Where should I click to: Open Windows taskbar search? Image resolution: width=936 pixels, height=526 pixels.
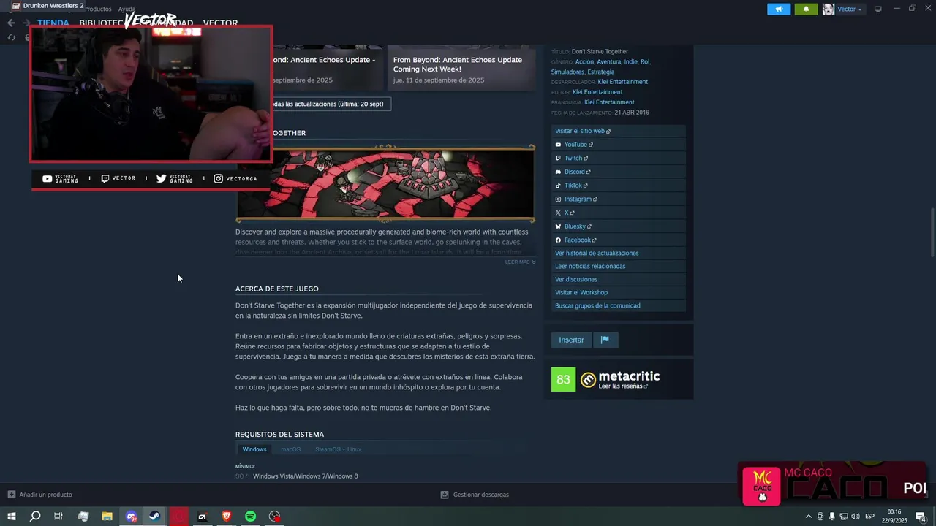point(35,517)
